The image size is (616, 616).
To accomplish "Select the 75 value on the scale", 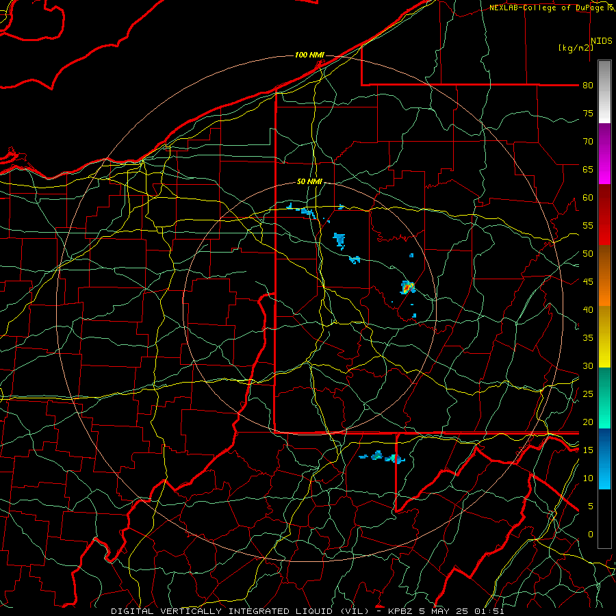I will click(588, 113).
